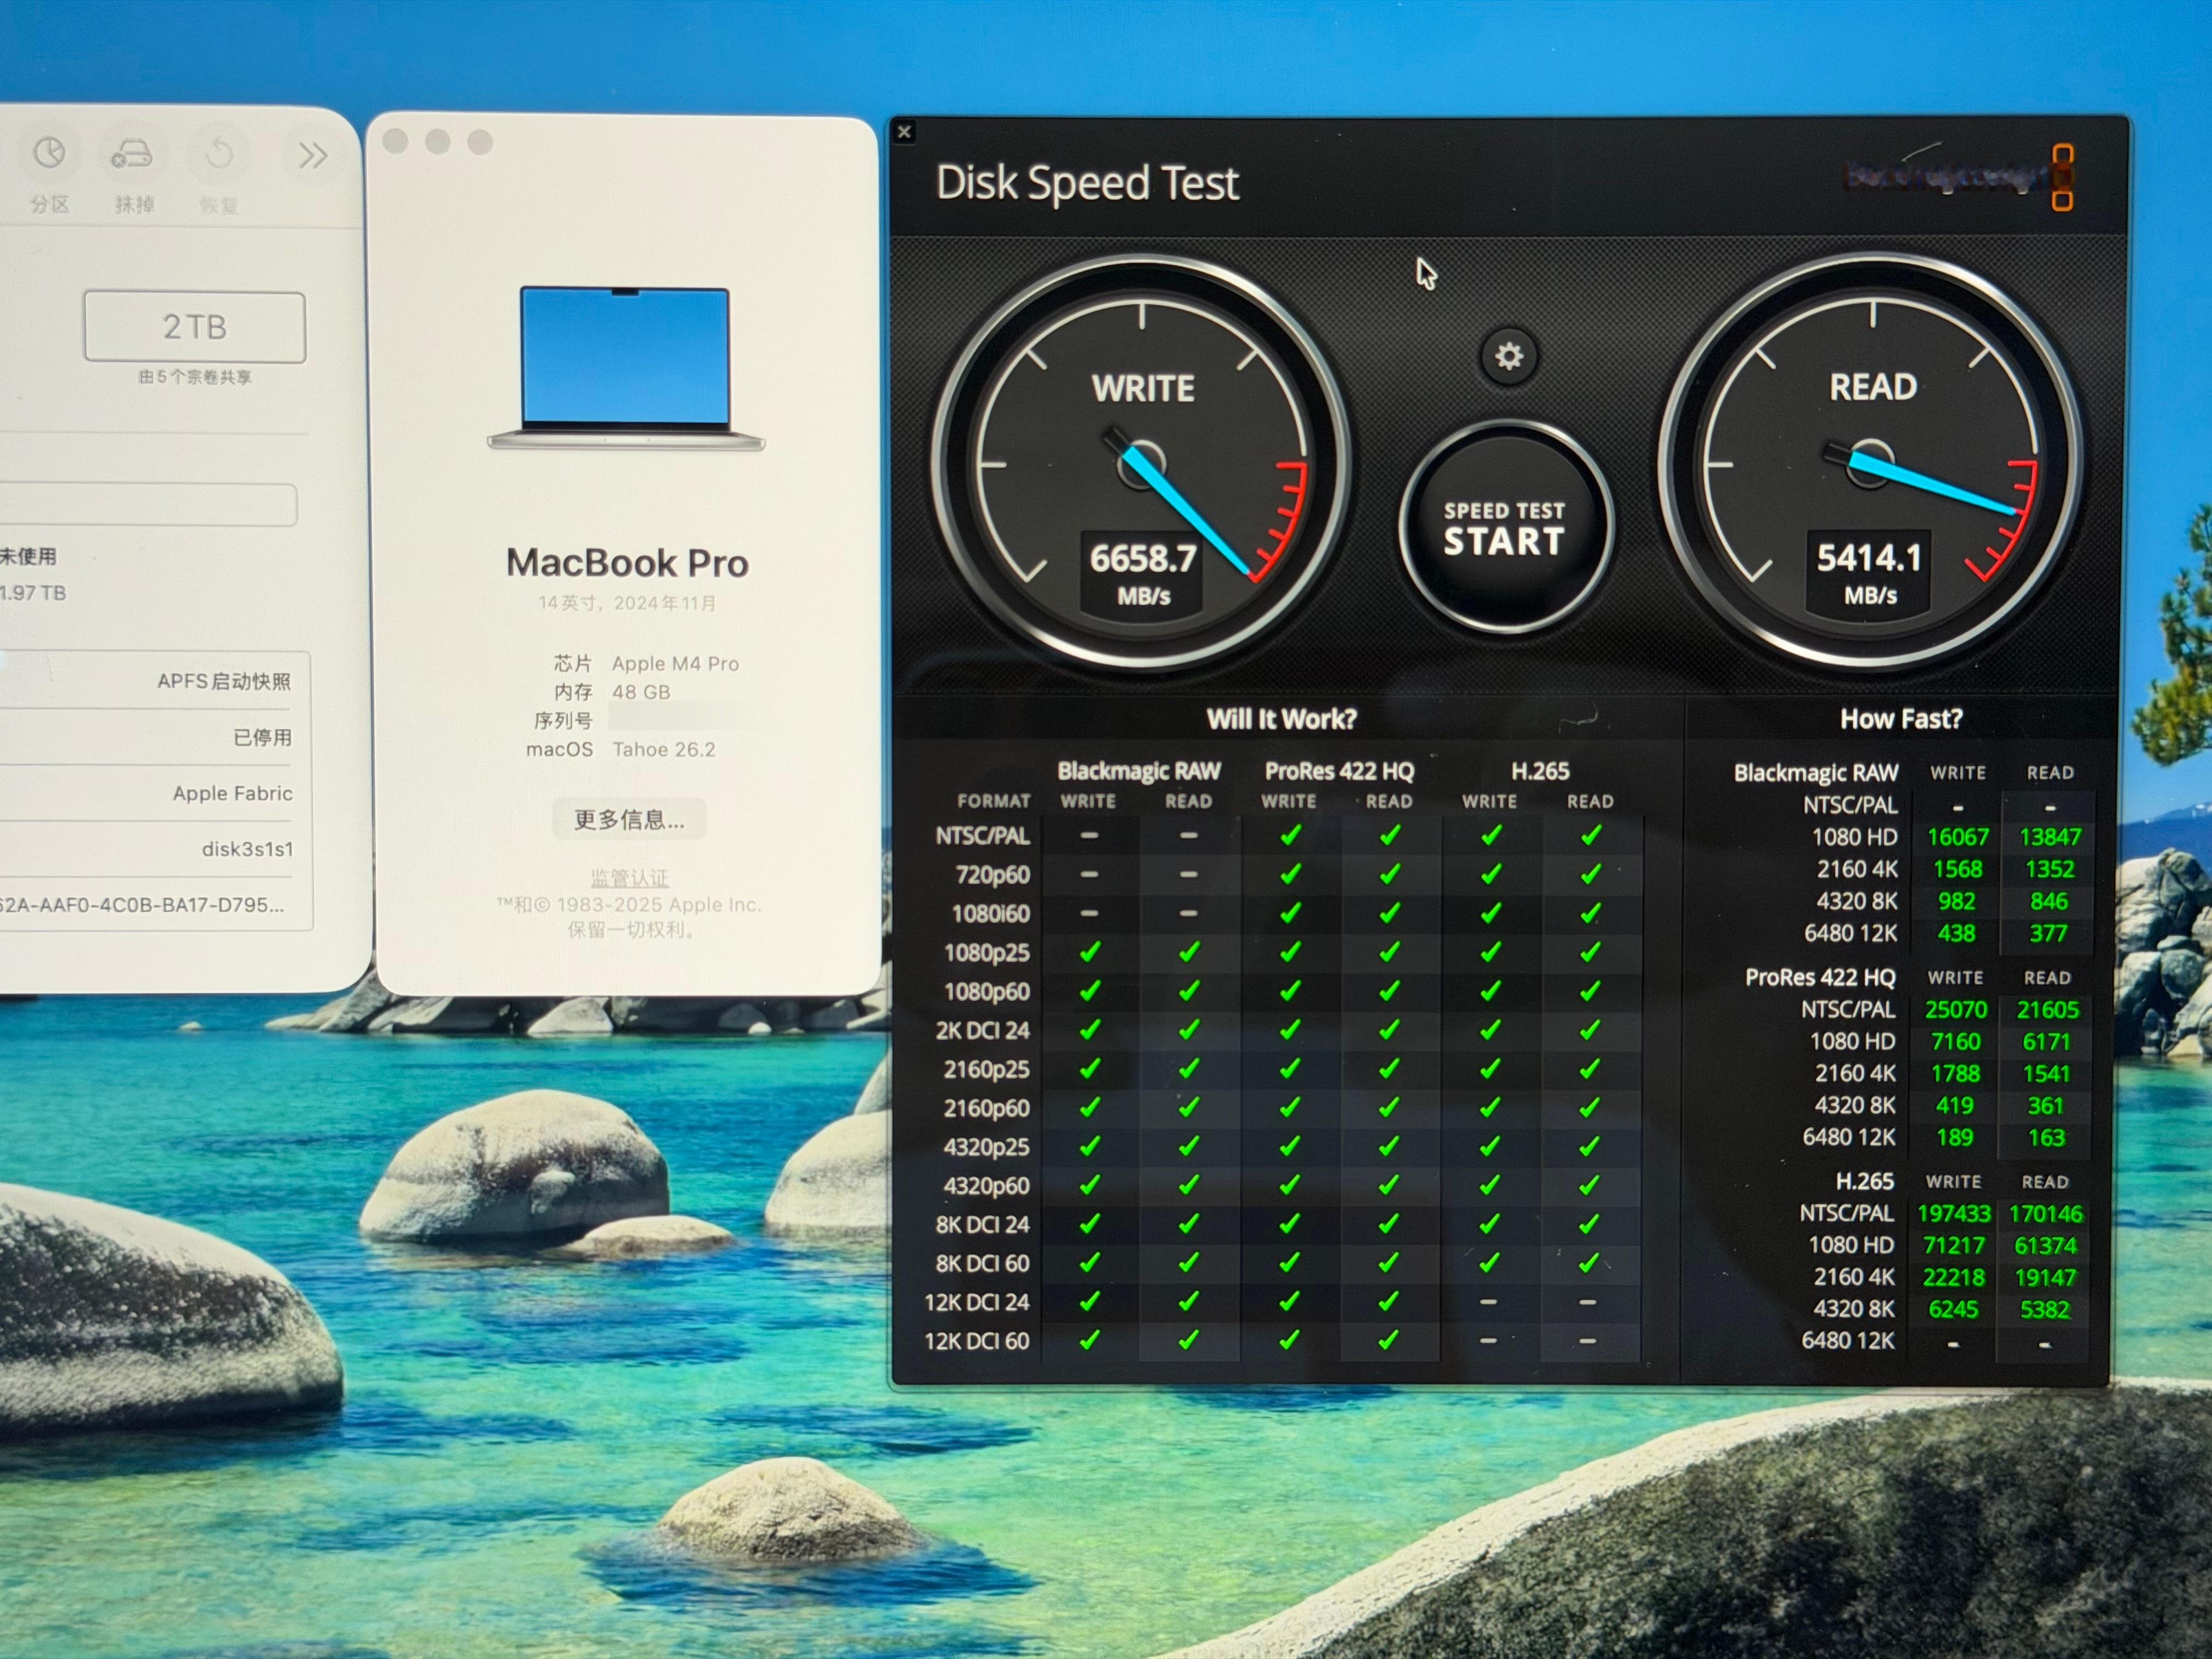The height and width of the screenshot is (1659, 2212).
Task: Click the yellow minimize light on About window
Action: click(437, 142)
